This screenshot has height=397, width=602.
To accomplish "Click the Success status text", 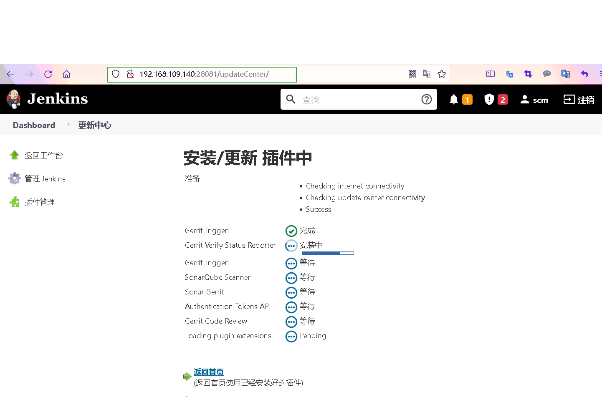I will click(319, 209).
